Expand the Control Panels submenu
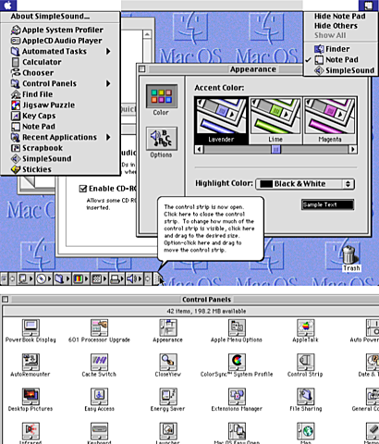Viewport: 379px width, 444px height. point(108,83)
